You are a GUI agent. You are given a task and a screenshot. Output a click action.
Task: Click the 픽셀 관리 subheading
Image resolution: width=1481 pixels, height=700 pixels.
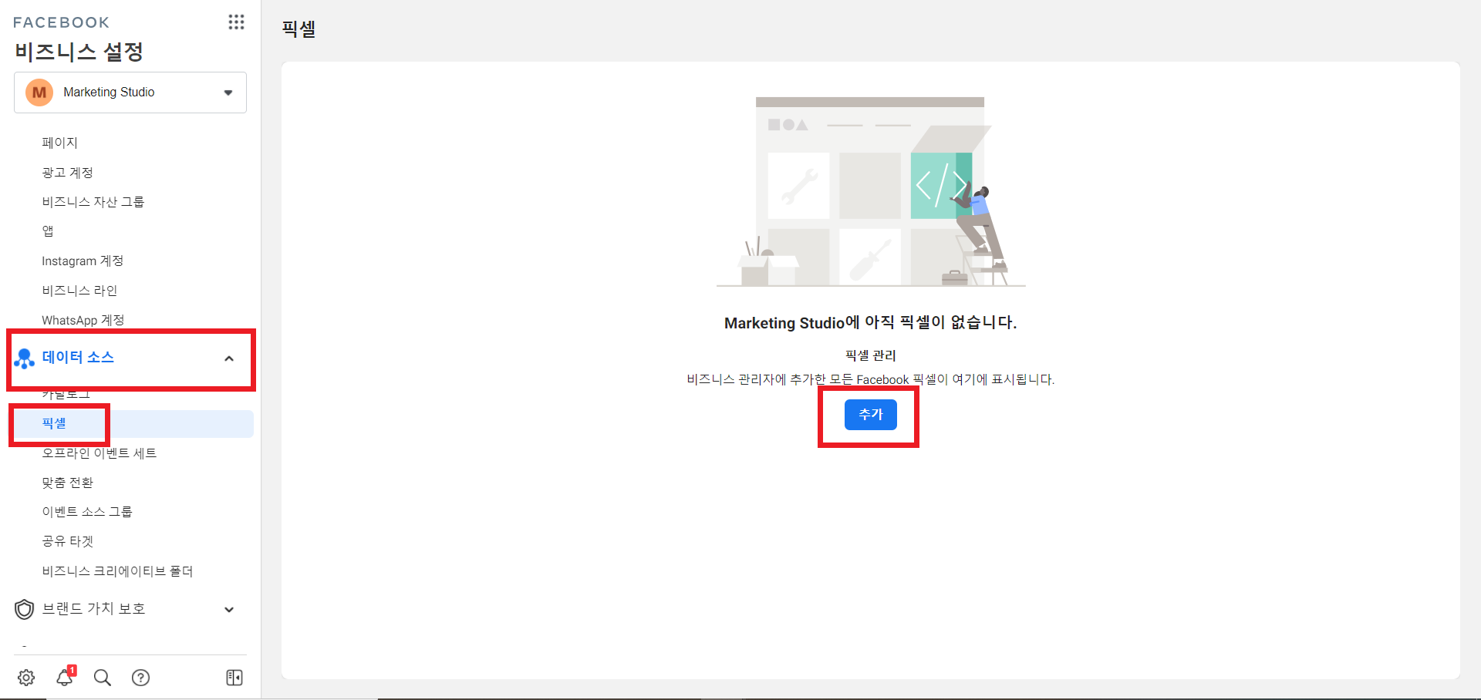tap(871, 355)
